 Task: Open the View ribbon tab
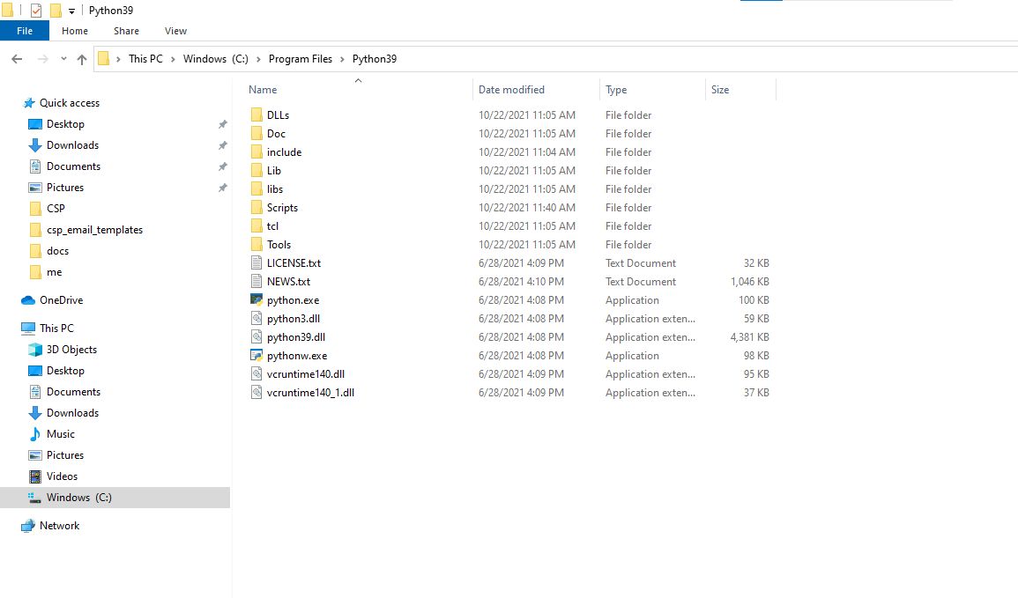175,31
